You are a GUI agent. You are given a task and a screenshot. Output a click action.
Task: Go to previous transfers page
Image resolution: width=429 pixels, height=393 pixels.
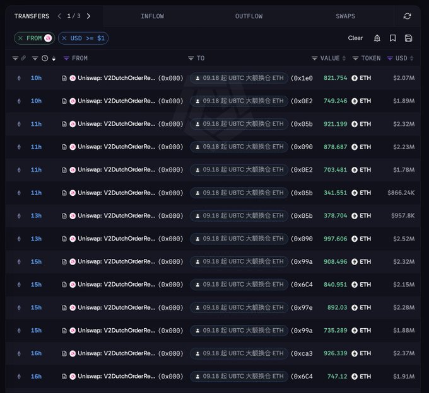coord(59,16)
